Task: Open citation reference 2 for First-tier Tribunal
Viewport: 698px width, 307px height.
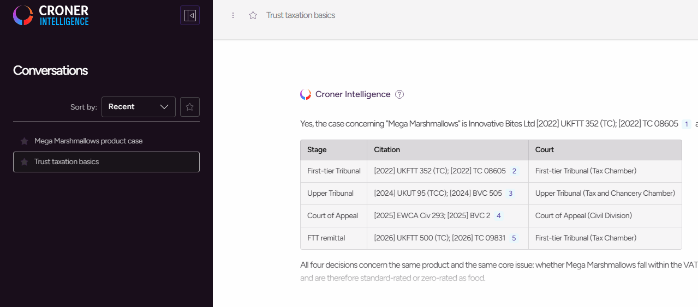Action: (514, 171)
